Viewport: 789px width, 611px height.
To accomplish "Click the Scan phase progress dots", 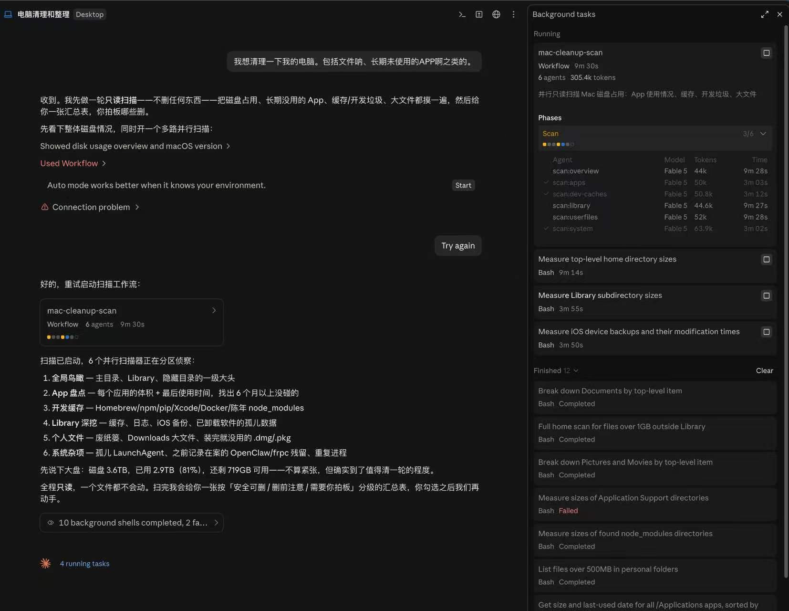I will pyautogui.click(x=558, y=144).
